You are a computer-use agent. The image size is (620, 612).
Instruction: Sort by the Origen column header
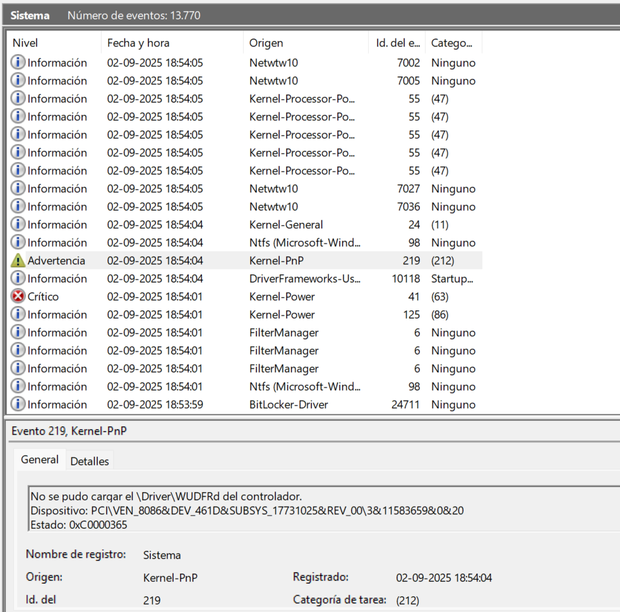click(306, 43)
